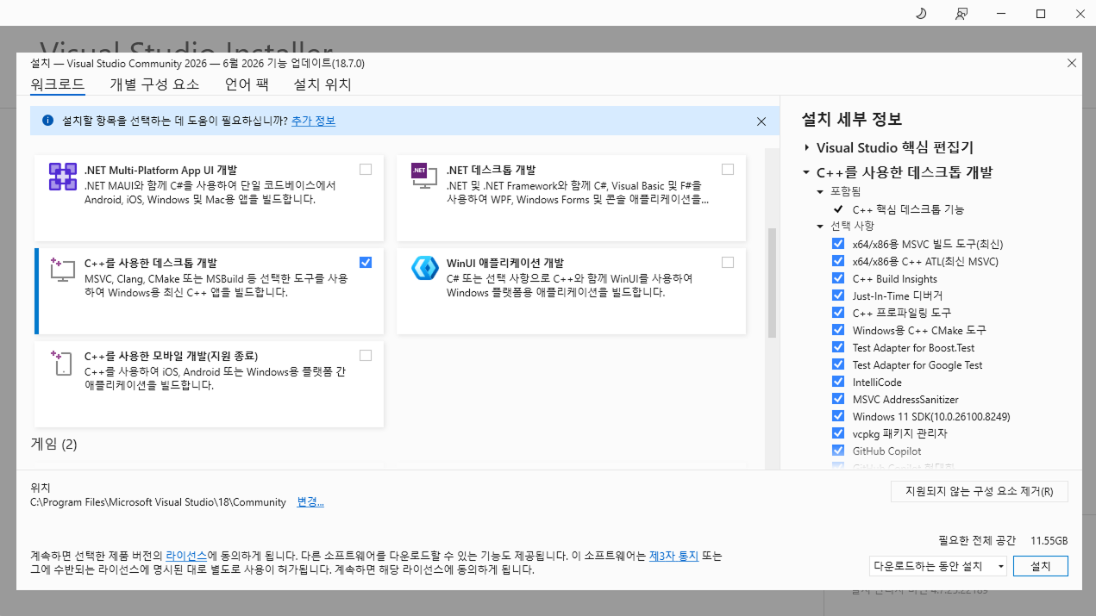The image size is (1096, 616).
Task: Click the workloads list vertical scrollbar
Action: coord(772,283)
